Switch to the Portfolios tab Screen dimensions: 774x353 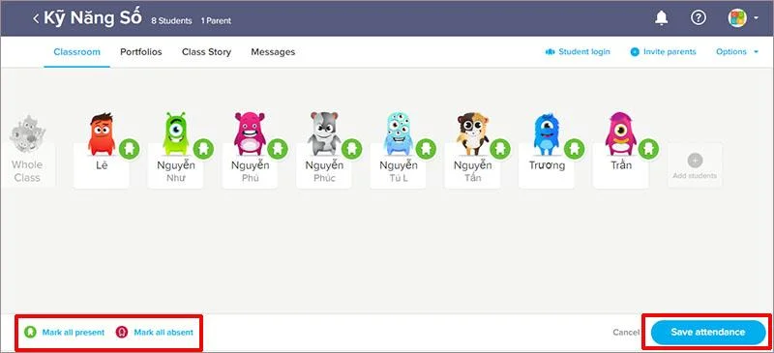click(x=141, y=52)
